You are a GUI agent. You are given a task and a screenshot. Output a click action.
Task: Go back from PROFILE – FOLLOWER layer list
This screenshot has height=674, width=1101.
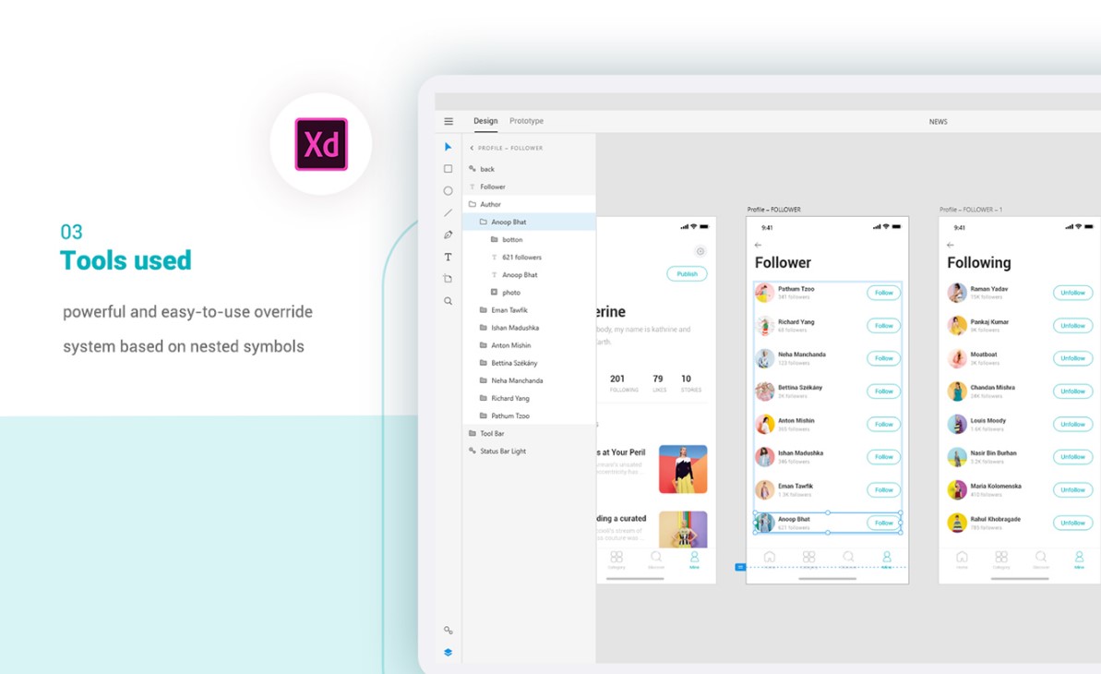[472, 149]
